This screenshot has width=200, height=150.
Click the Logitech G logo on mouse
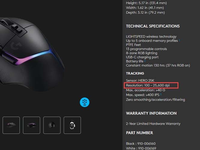pyautogui.click(x=16, y=46)
